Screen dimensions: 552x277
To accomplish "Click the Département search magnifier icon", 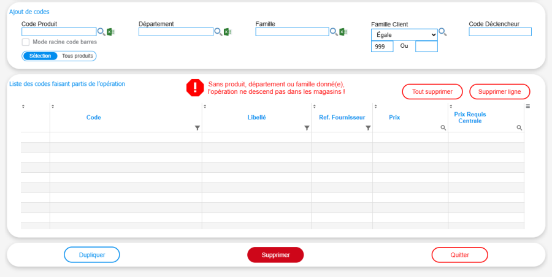I will coord(218,32).
